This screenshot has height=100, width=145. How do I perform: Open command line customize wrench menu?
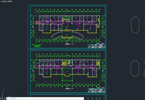coord(5,99)
